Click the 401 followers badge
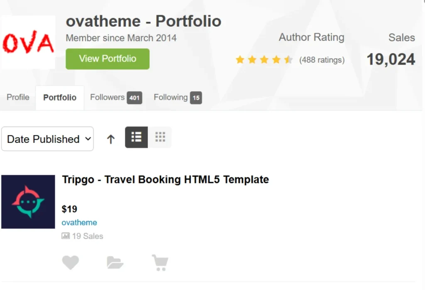 tap(134, 98)
